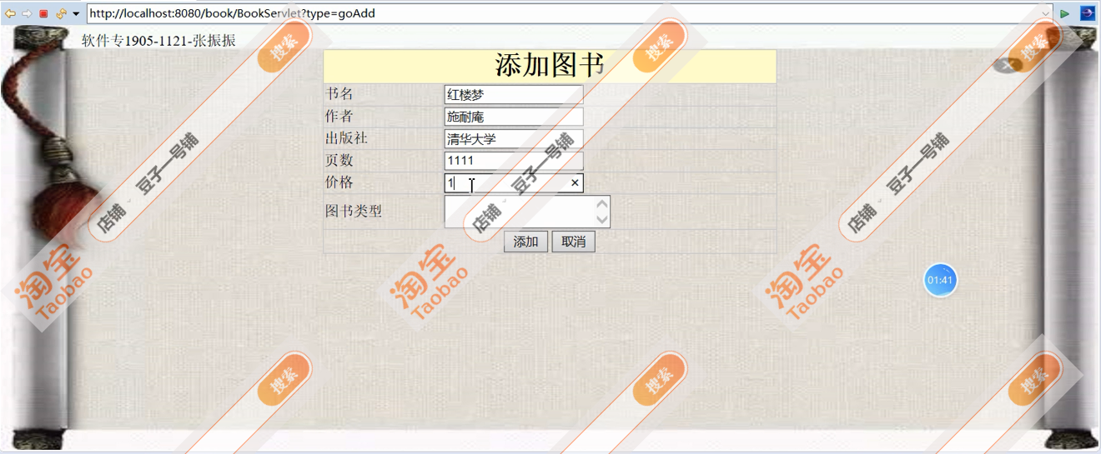Click the 图书类型 label

[354, 211]
